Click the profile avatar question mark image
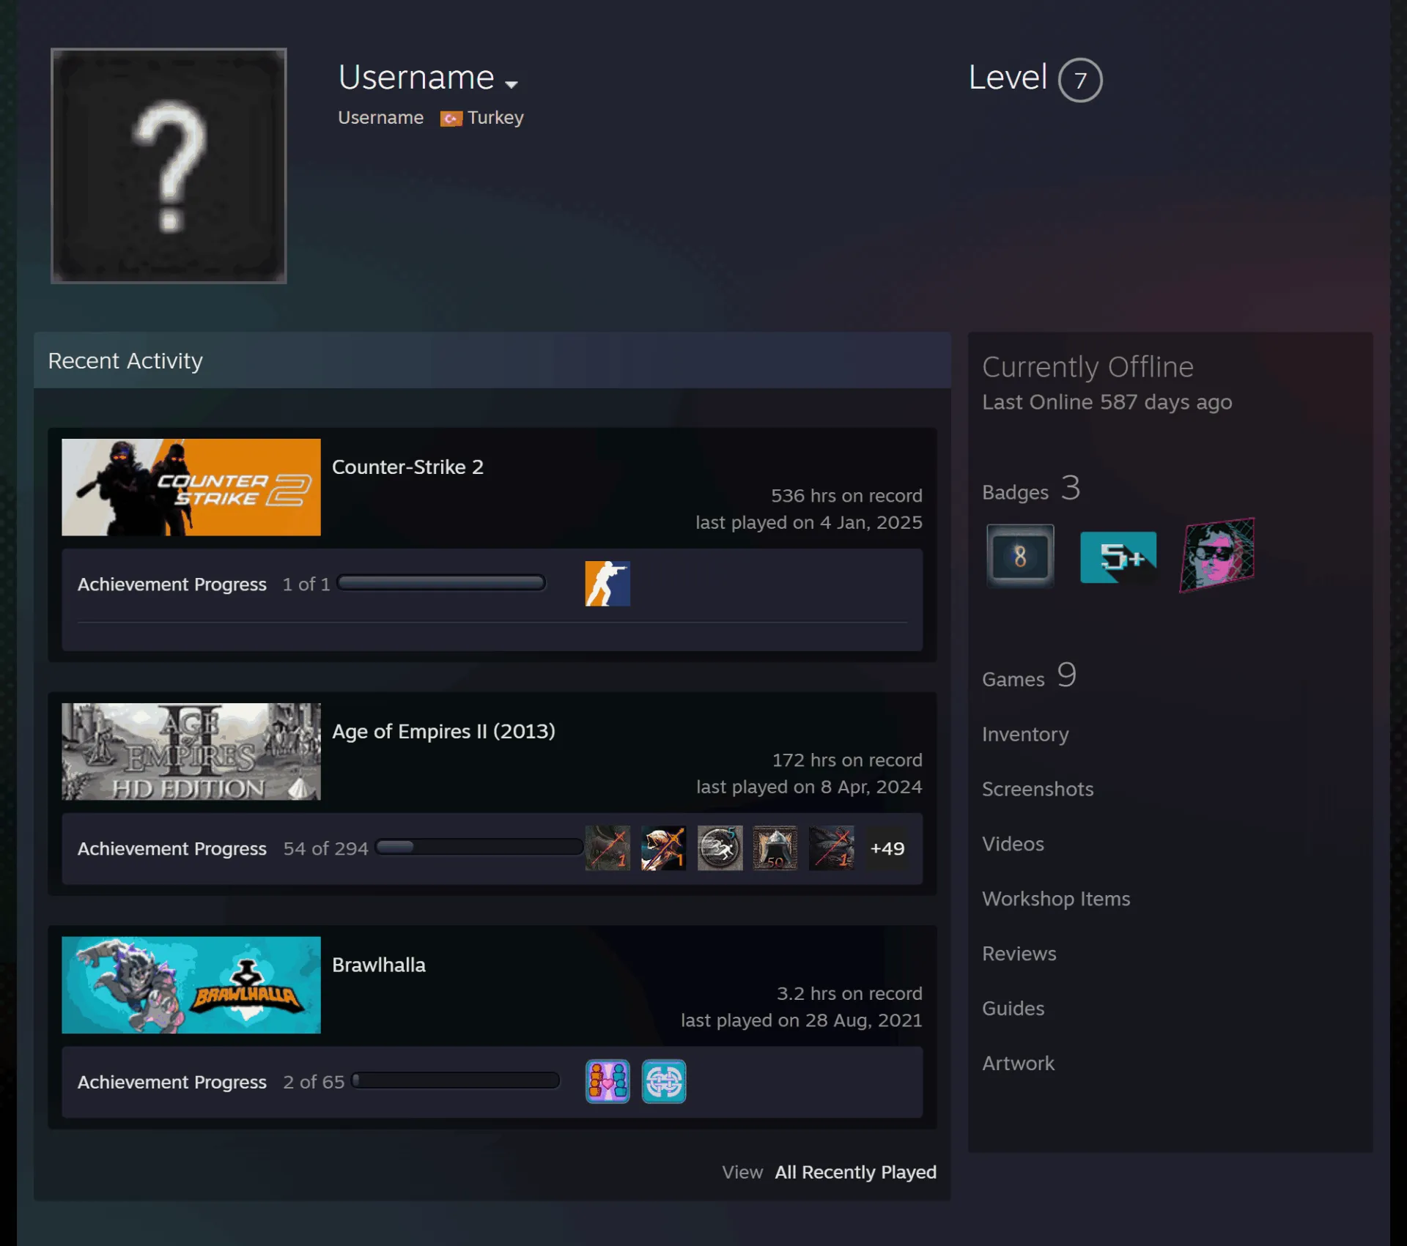The image size is (1407, 1246). click(x=169, y=166)
